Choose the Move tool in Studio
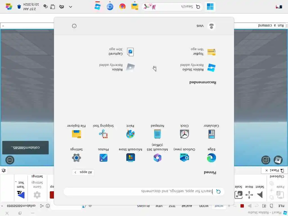 pos(249,192)
